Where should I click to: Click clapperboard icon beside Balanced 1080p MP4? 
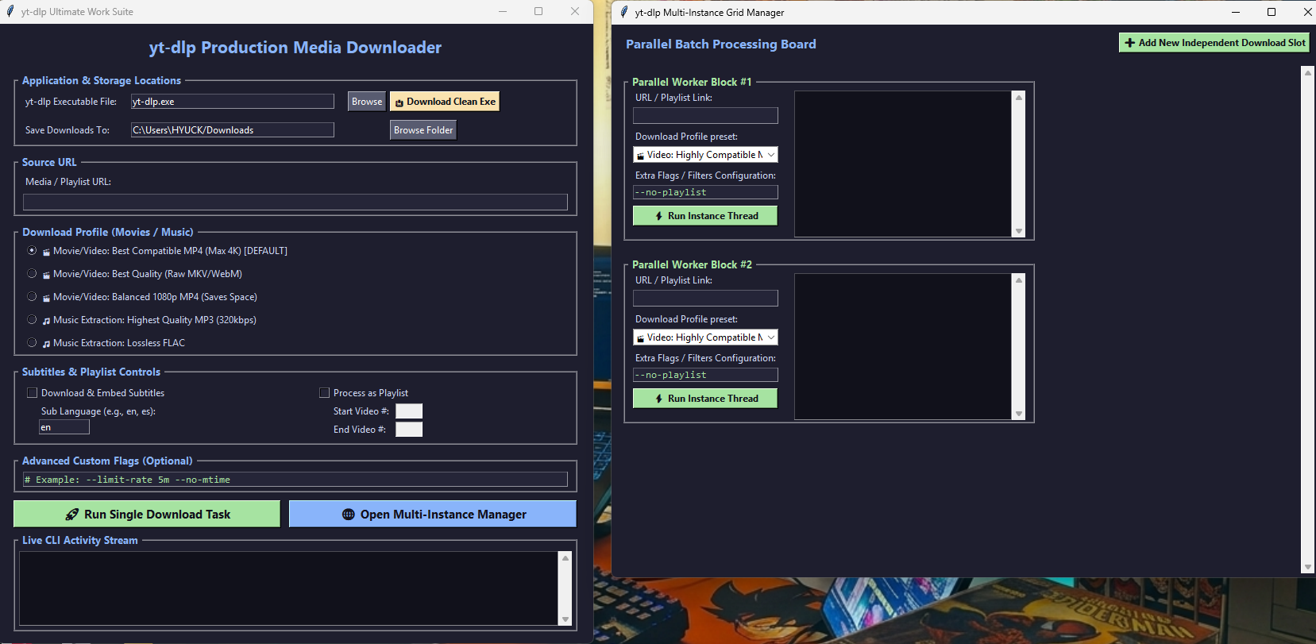point(46,298)
